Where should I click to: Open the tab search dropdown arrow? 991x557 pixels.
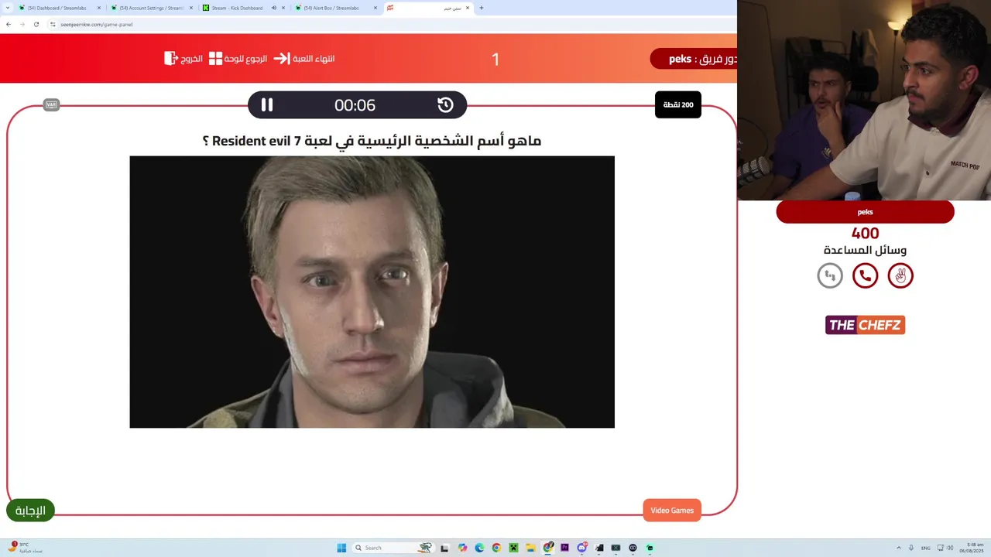click(x=6, y=8)
